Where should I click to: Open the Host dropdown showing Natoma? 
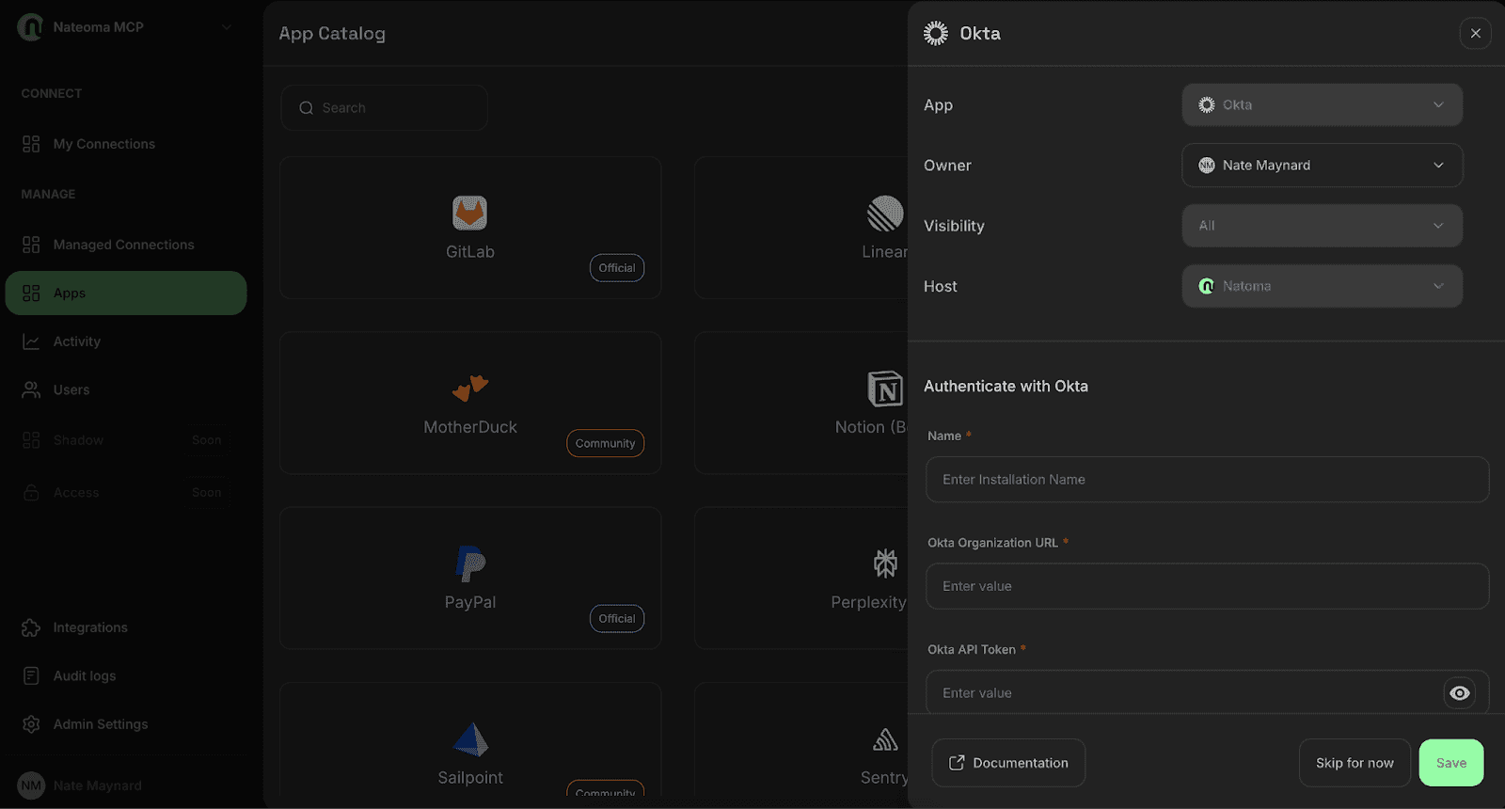tap(1322, 286)
